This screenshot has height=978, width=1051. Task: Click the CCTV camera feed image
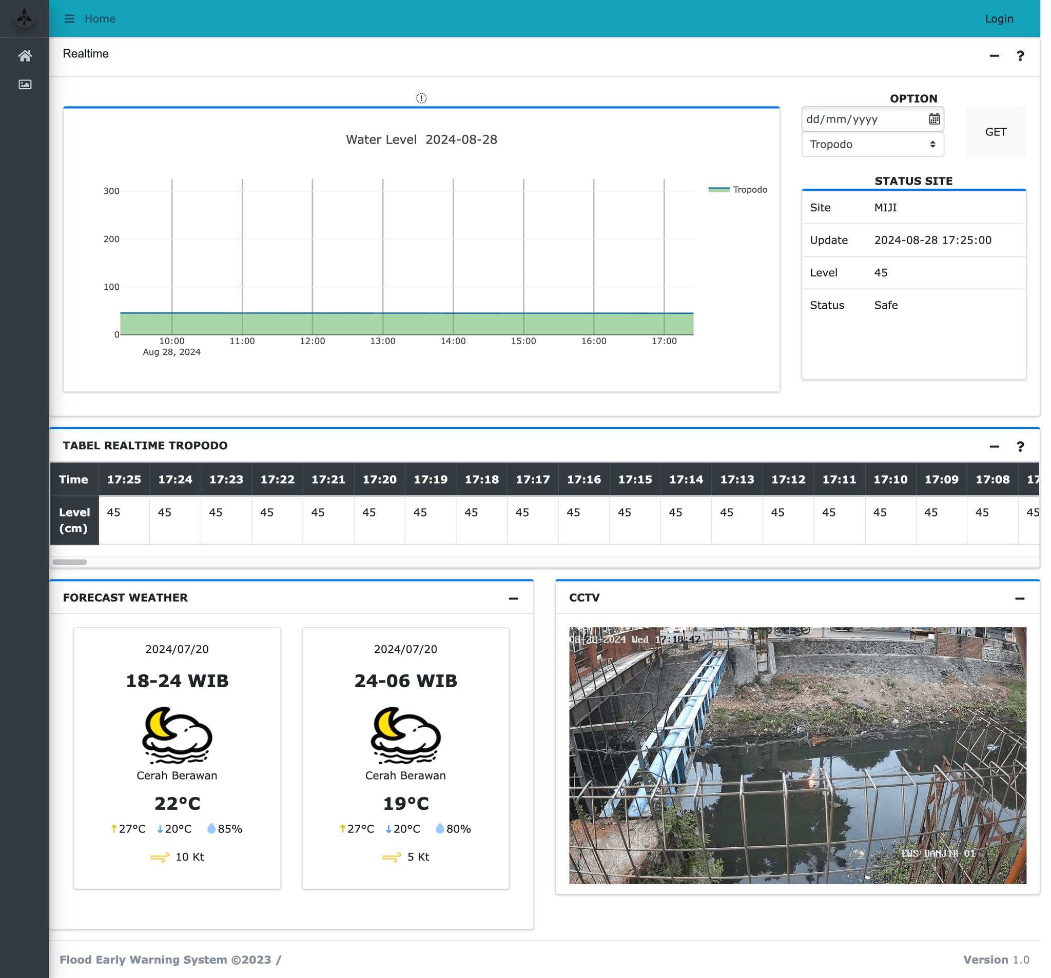point(797,755)
